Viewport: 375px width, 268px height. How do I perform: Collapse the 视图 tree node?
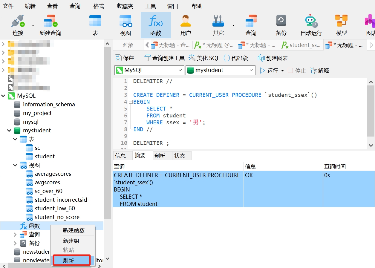pyautogui.click(x=15, y=165)
